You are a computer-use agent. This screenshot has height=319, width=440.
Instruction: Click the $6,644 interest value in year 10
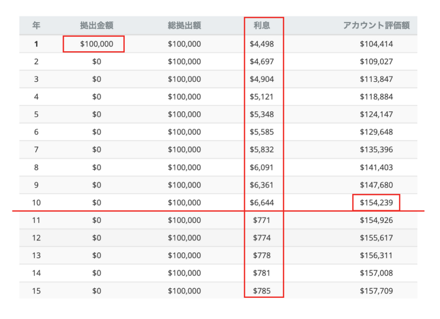click(262, 203)
